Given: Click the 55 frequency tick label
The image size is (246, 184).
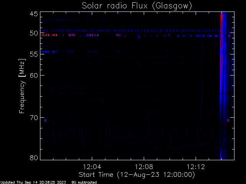Looking at the screenshot, I should coord(34,54).
